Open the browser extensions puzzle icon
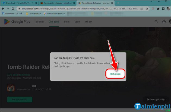 (159, 8)
